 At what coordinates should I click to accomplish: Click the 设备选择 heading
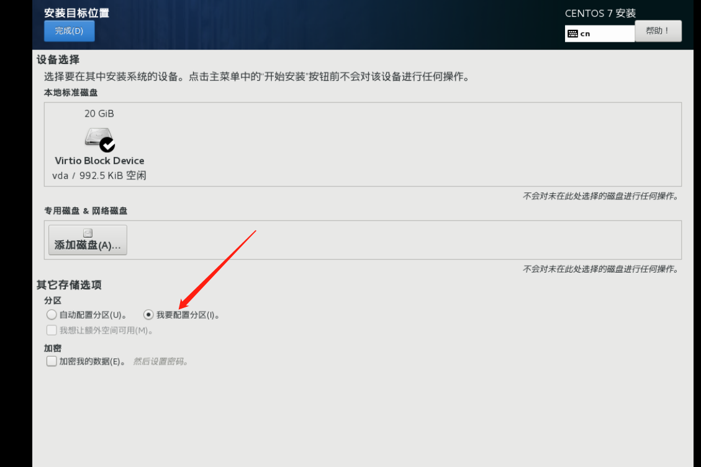[58, 60]
